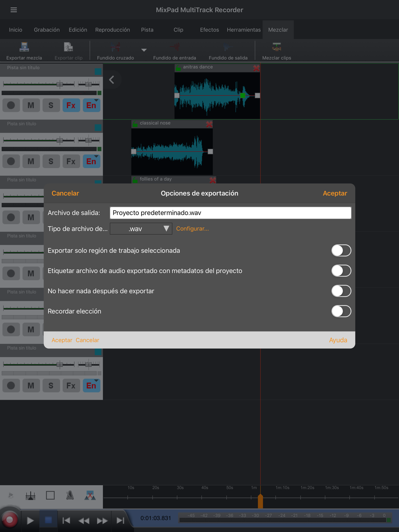Toggle No hacer nada después de exportar
This screenshot has width=399, height=532.
pyautogui.click(x=341, y=291)
